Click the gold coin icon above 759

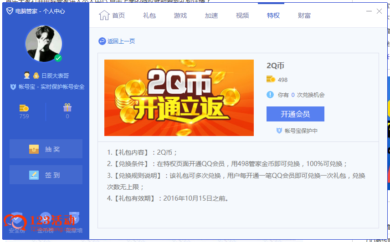pos(24,108)
